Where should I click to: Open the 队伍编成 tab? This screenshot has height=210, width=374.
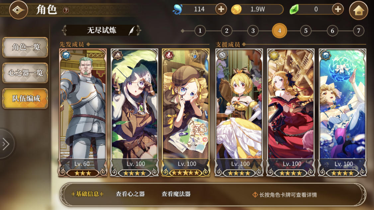coord(25,99)
